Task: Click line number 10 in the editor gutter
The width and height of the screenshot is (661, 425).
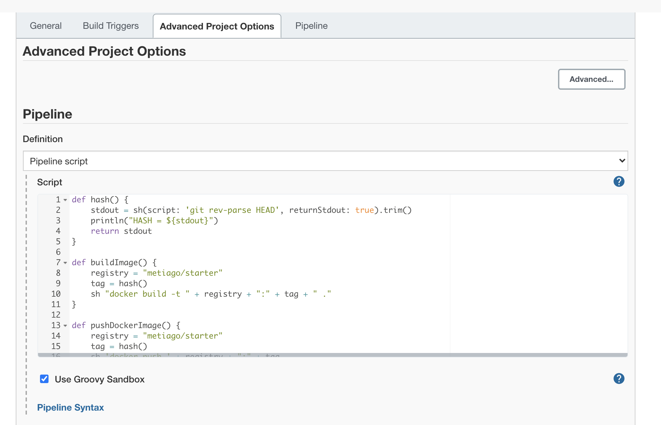Action: coord(56,294)
